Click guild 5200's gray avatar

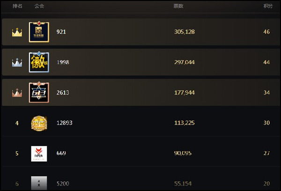coord(39,183)
